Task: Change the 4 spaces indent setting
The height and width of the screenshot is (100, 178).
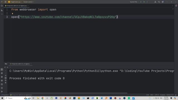Action: 162,95
